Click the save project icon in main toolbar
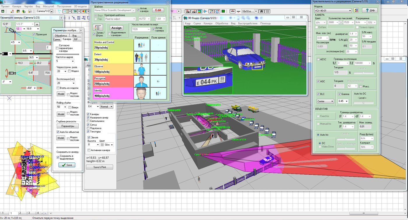The width and height of the screenshot is (408, 220). coord(3,11)
